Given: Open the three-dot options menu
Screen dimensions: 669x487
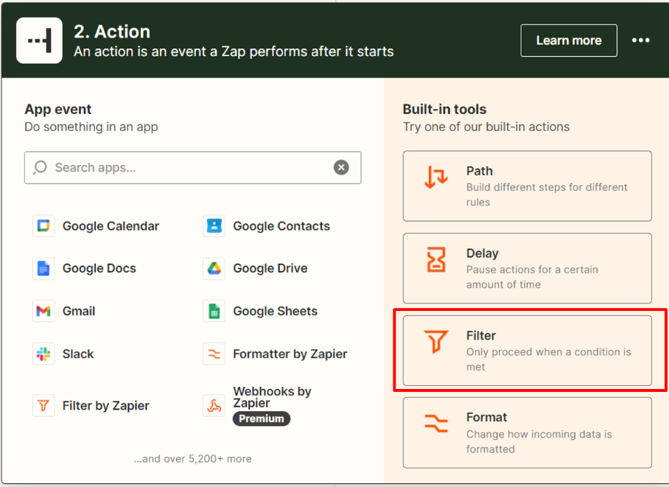Looking at the screenshot, I should 641,41.
